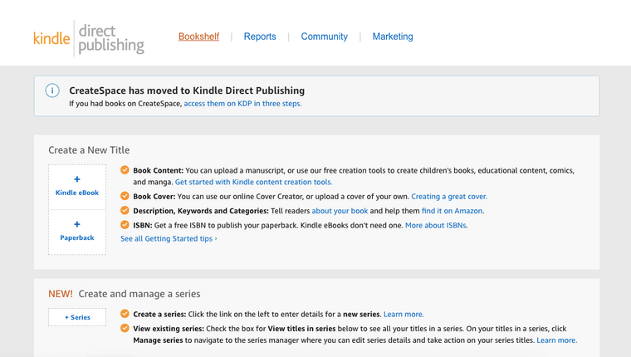Click 'Learn more' after Create a series
This screenshot has height=357, width=631.
pyautogui.click(x=404, y=315)
